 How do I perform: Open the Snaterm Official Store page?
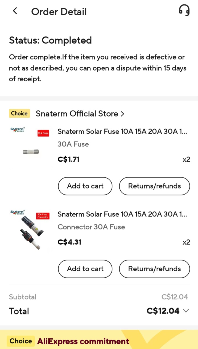tap(77, 114)
